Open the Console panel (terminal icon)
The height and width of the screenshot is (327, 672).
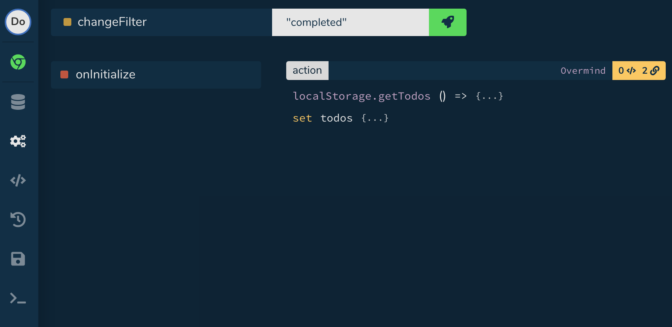(18, 299)
